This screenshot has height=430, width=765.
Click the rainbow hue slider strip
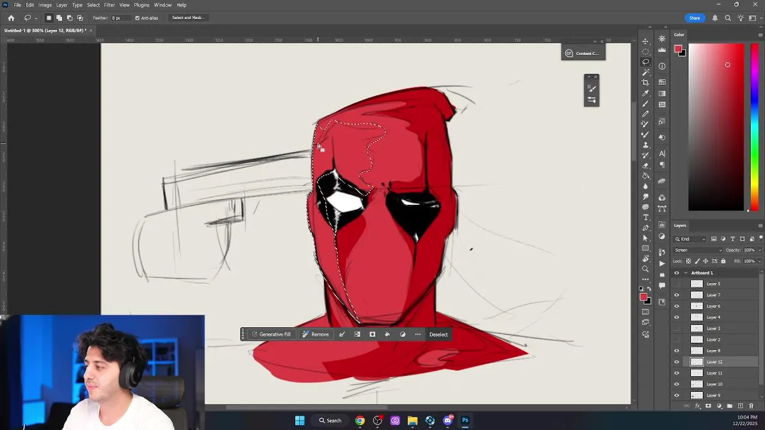(x=754, y=127)
